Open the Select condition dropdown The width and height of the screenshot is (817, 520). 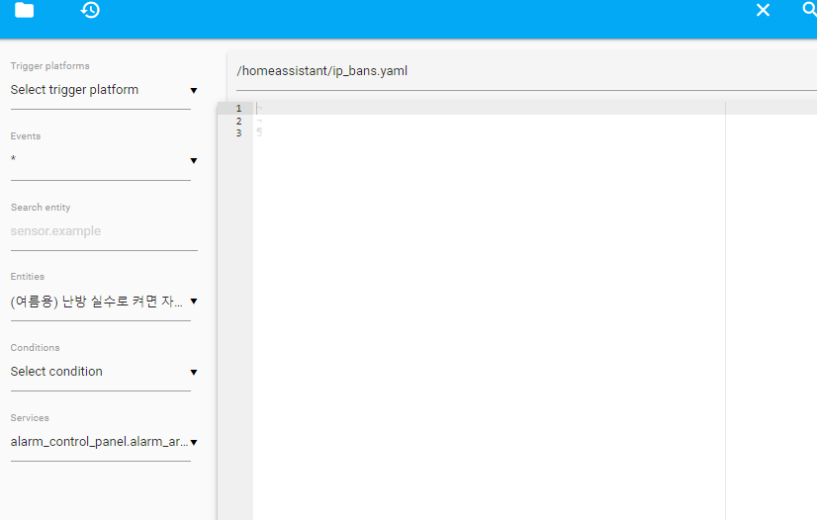pyautogui.click(x=104, y=372)
